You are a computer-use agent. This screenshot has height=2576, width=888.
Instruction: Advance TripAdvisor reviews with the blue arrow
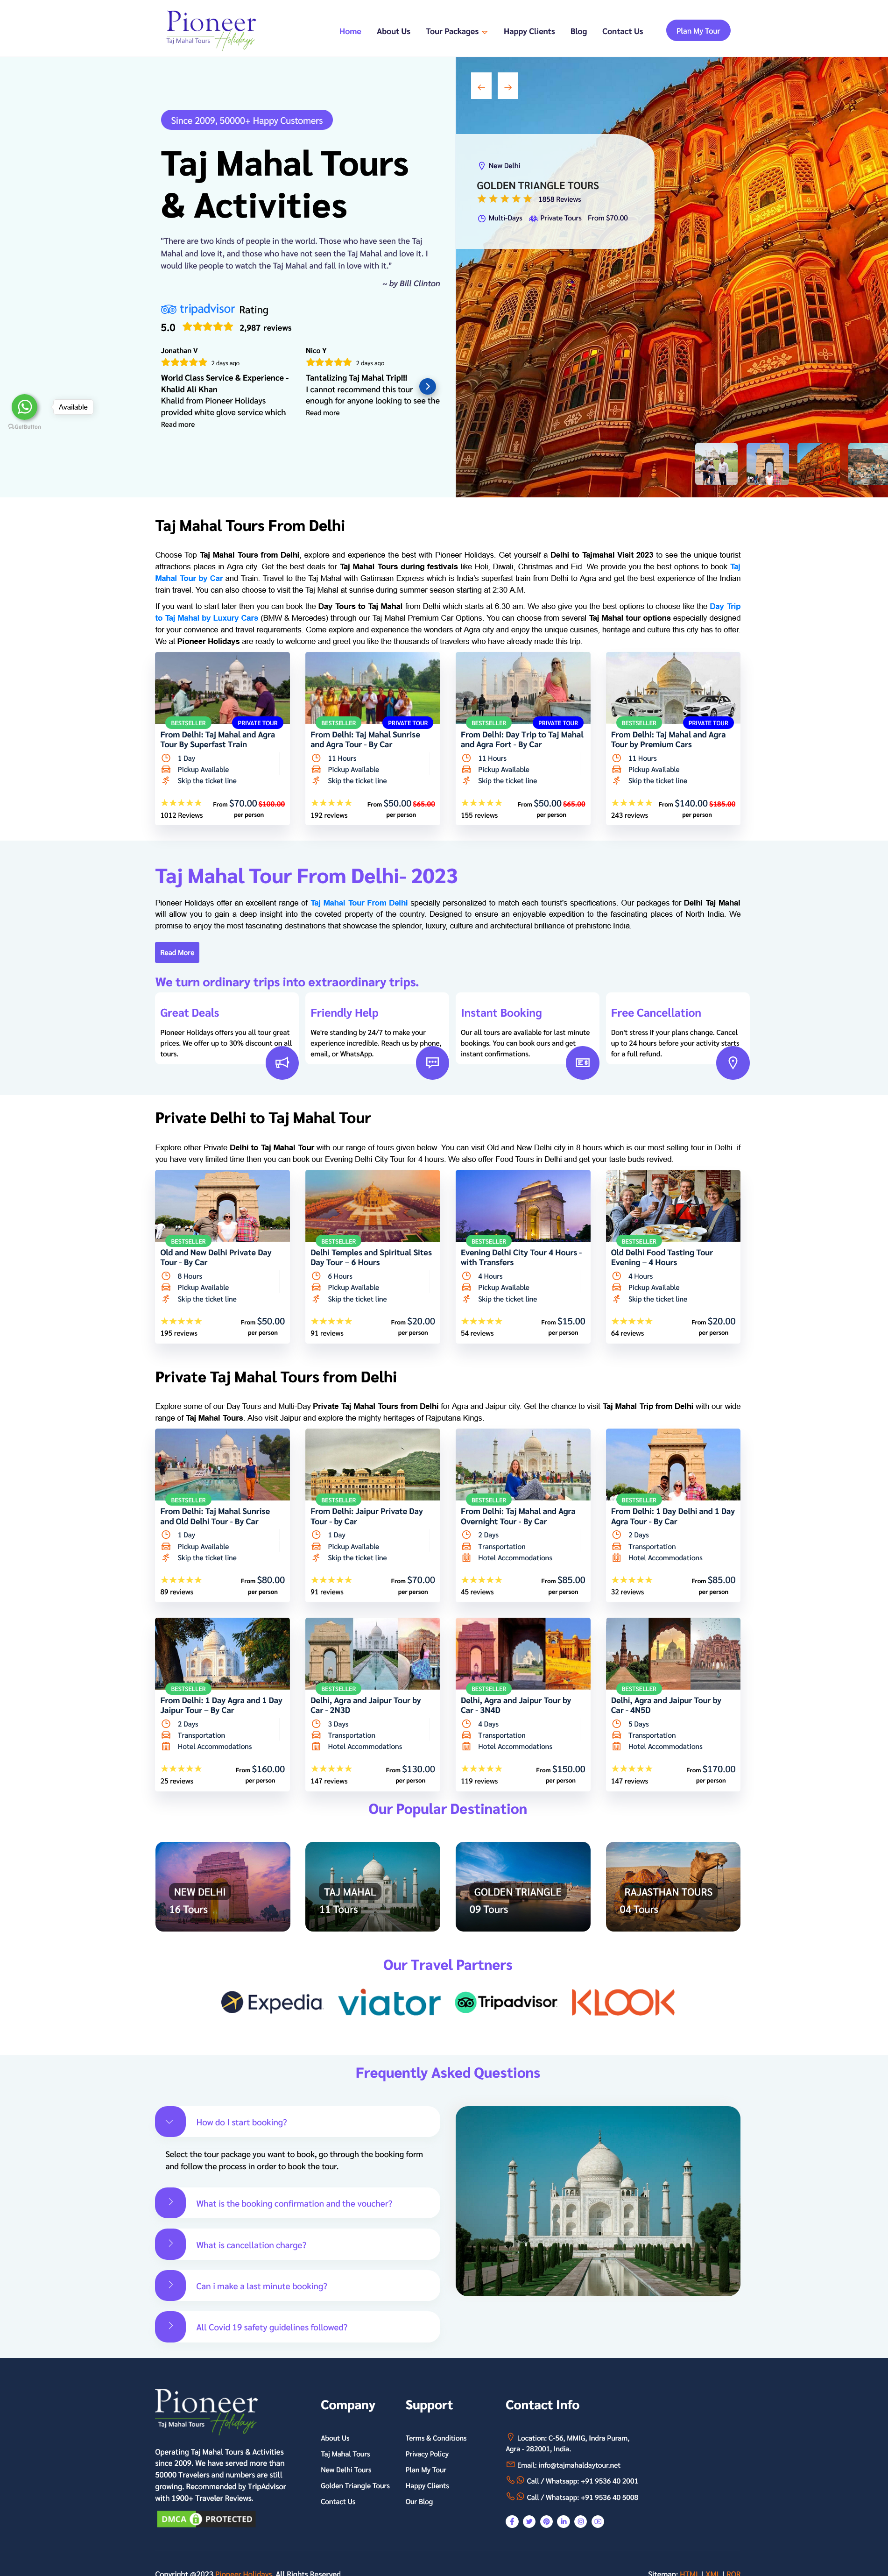pyautogui.click(x=427, y=386)
